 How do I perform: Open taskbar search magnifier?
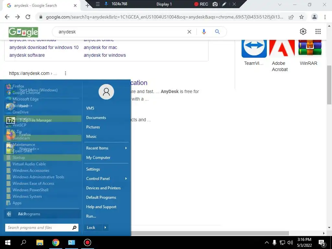(23, 242)
